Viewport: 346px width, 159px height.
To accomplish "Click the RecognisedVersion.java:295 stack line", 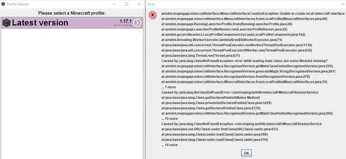I will pos(247,66).
